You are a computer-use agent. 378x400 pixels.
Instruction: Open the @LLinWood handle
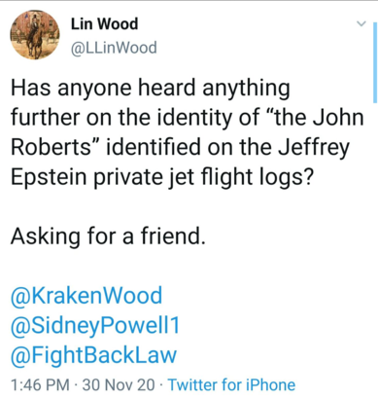coord(114,48)
